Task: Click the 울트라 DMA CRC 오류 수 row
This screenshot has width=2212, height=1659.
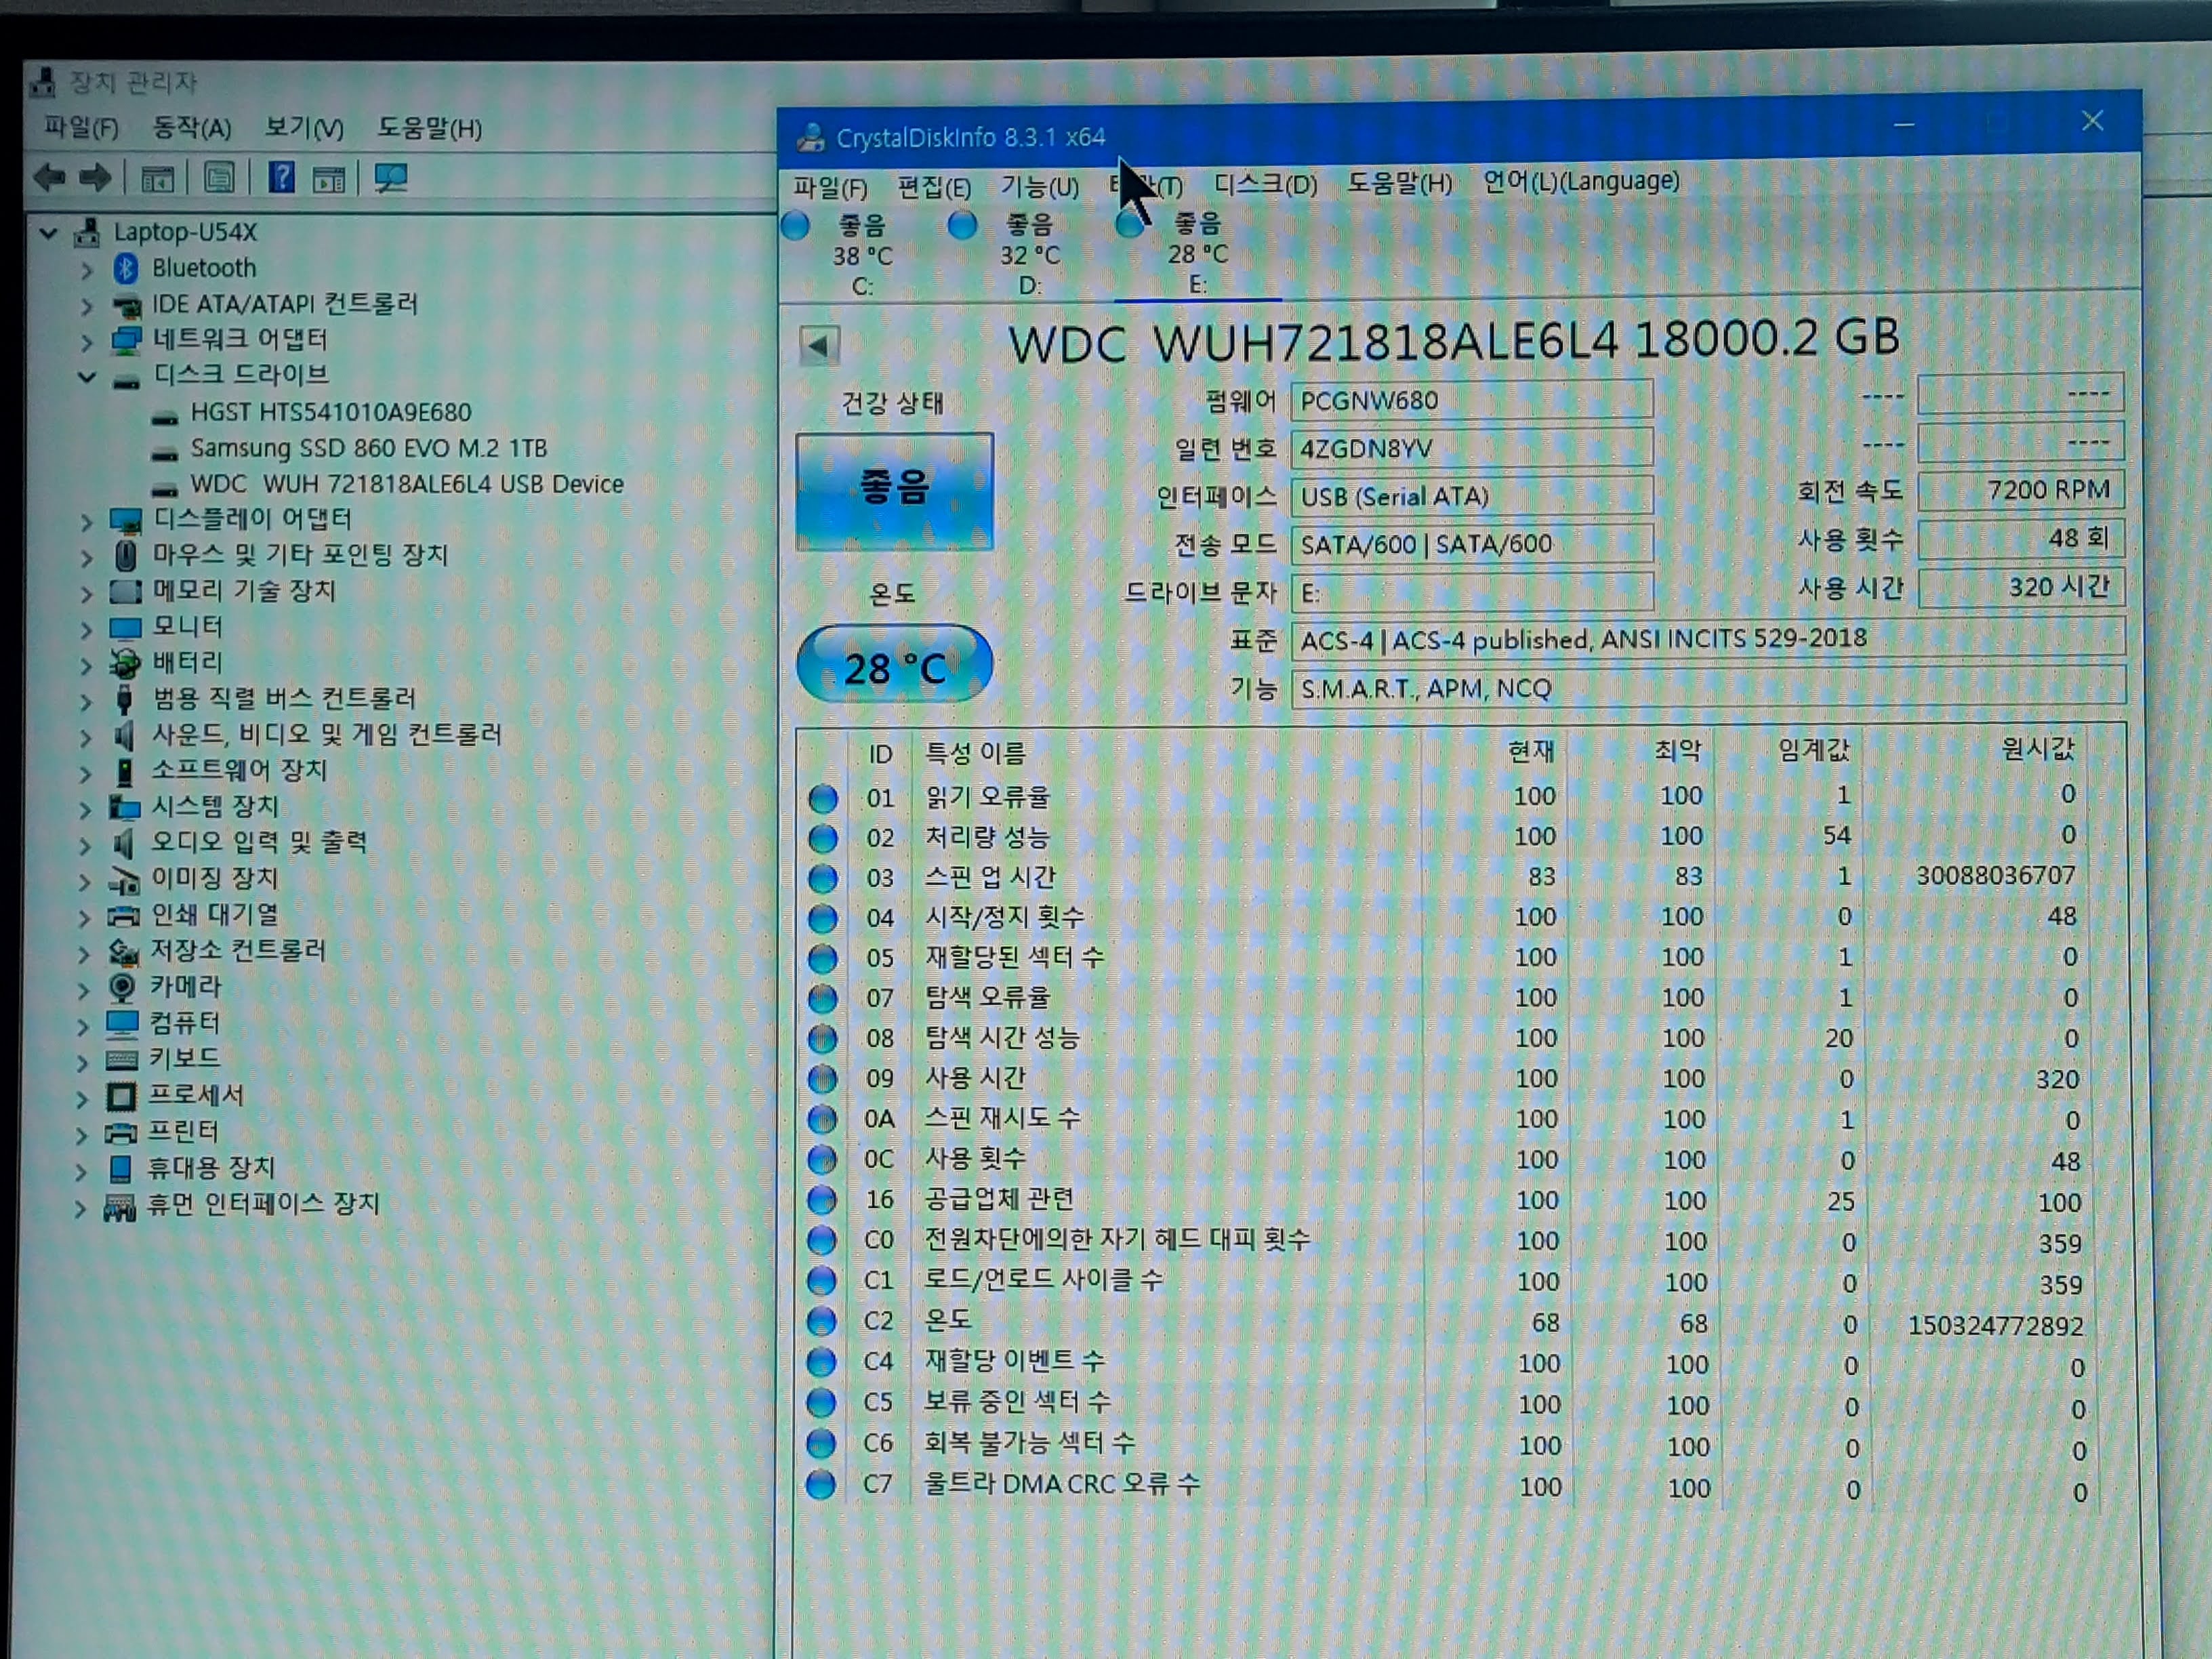Action: click(x=1450, y=1486)
